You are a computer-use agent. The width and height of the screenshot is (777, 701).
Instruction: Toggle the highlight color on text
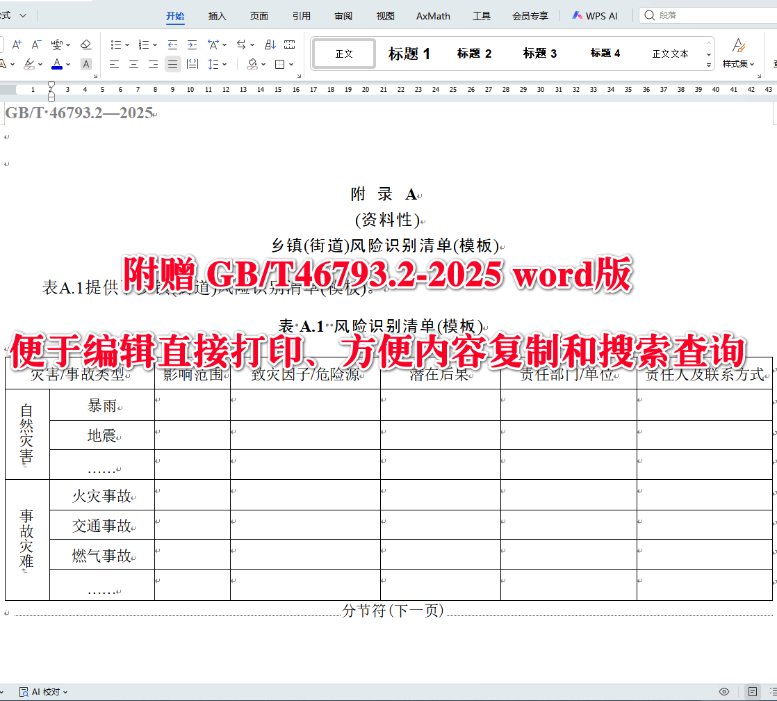28,65
